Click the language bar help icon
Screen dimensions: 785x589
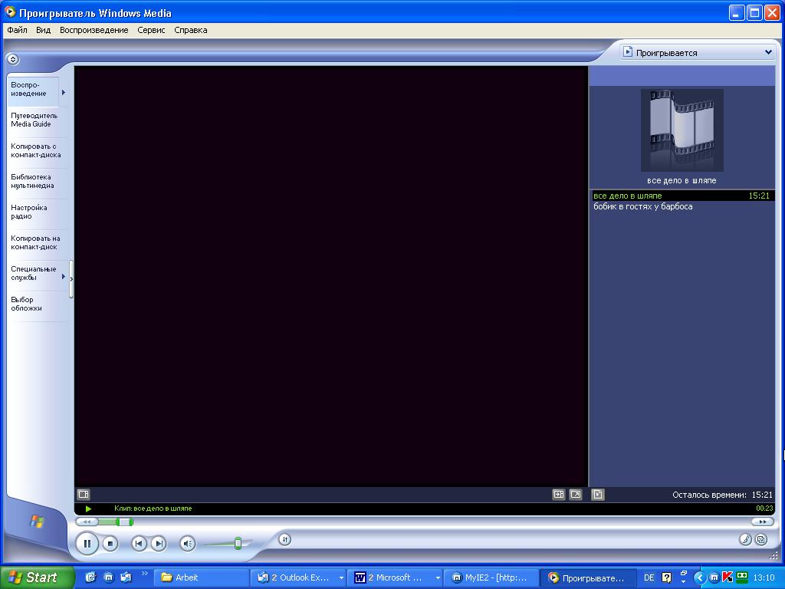coord(666,577)
